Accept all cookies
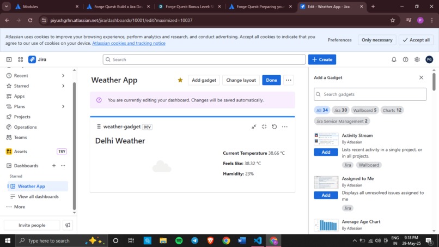Screen dimensions: 439x247 416,40
